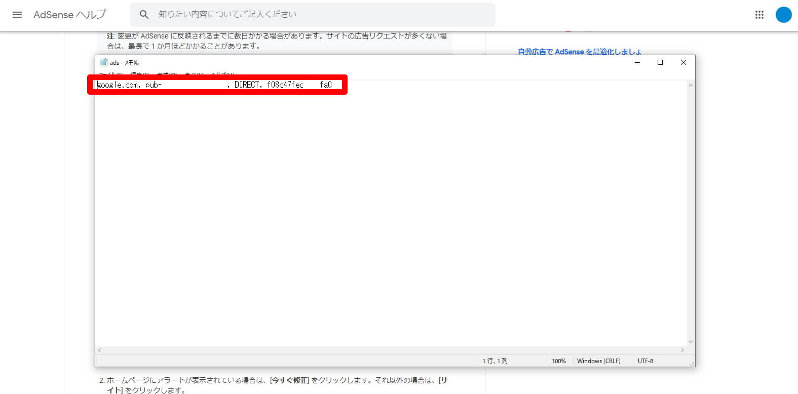Open the blue Google account avatar
The height and width of the screenshot is (394, 798).
tap(783, 15)
